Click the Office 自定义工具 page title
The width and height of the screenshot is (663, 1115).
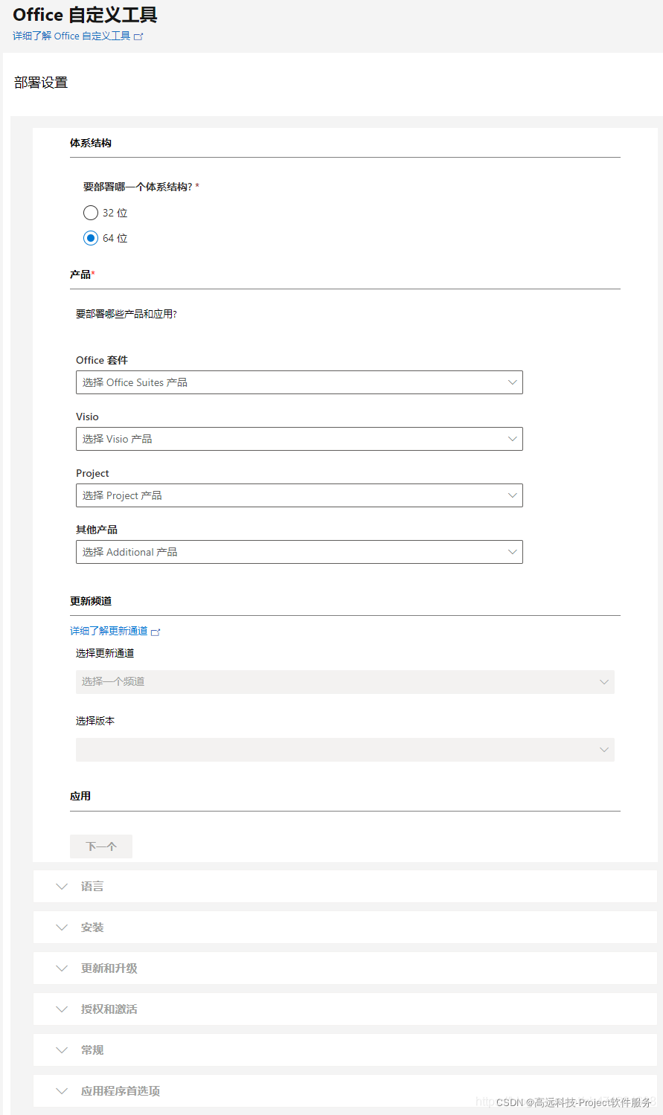(x=86, y=15)
